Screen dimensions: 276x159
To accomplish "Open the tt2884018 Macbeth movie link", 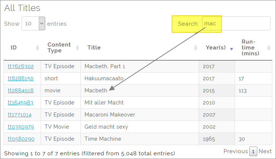I will [x=20, y=90].
